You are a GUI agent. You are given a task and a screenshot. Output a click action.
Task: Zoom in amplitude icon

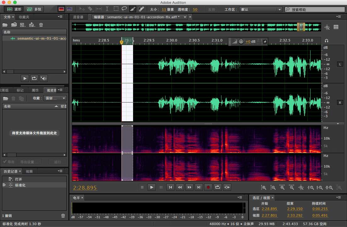(x=263, y=187)
